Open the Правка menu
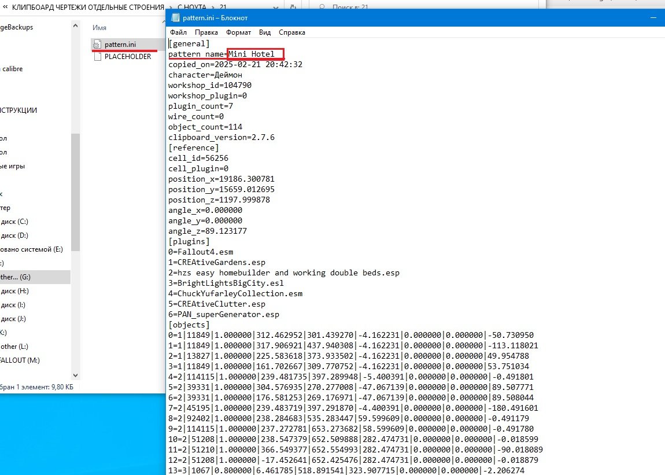Screen dimensions: 665x475 206,32
